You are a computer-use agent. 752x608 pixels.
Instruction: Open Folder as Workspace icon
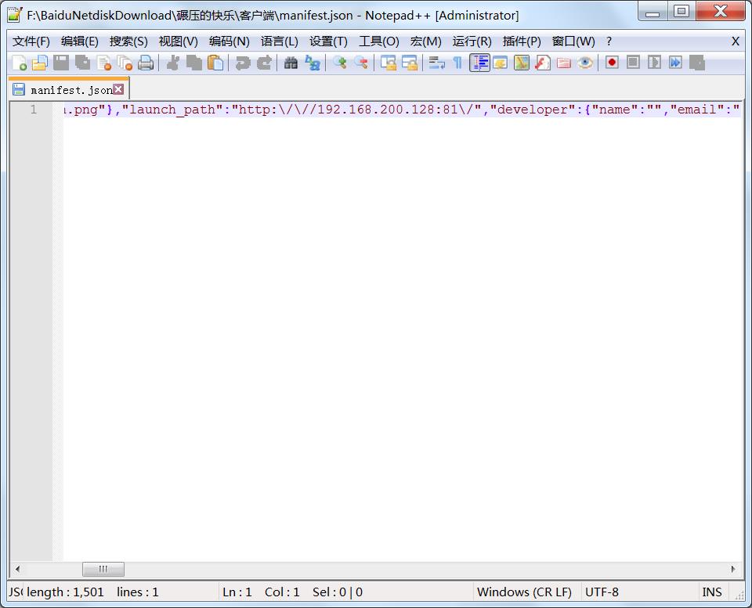[563, 63]
